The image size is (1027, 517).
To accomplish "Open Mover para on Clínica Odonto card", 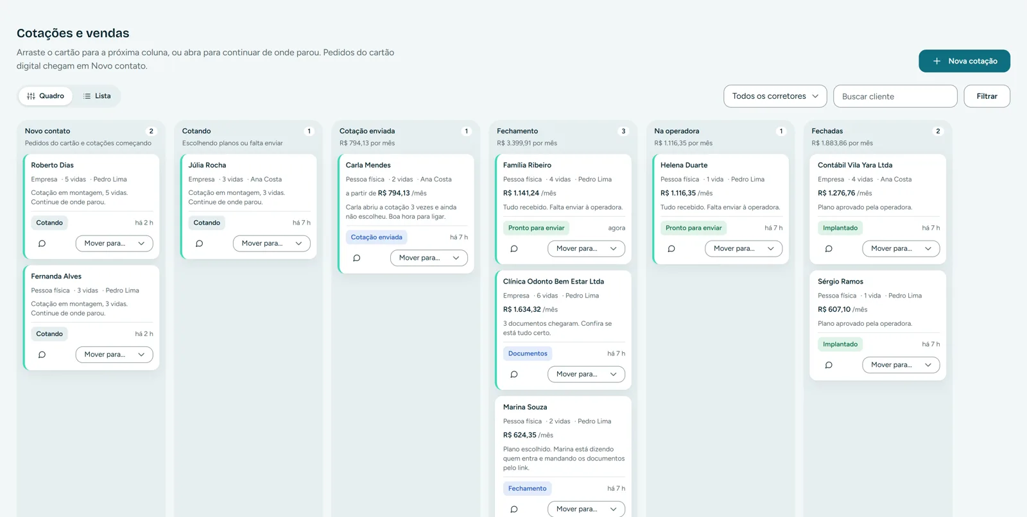I will [x=586, y=375].
